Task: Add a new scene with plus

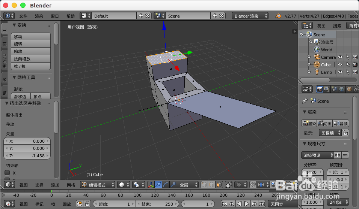Action: click(x=214, y=16)
